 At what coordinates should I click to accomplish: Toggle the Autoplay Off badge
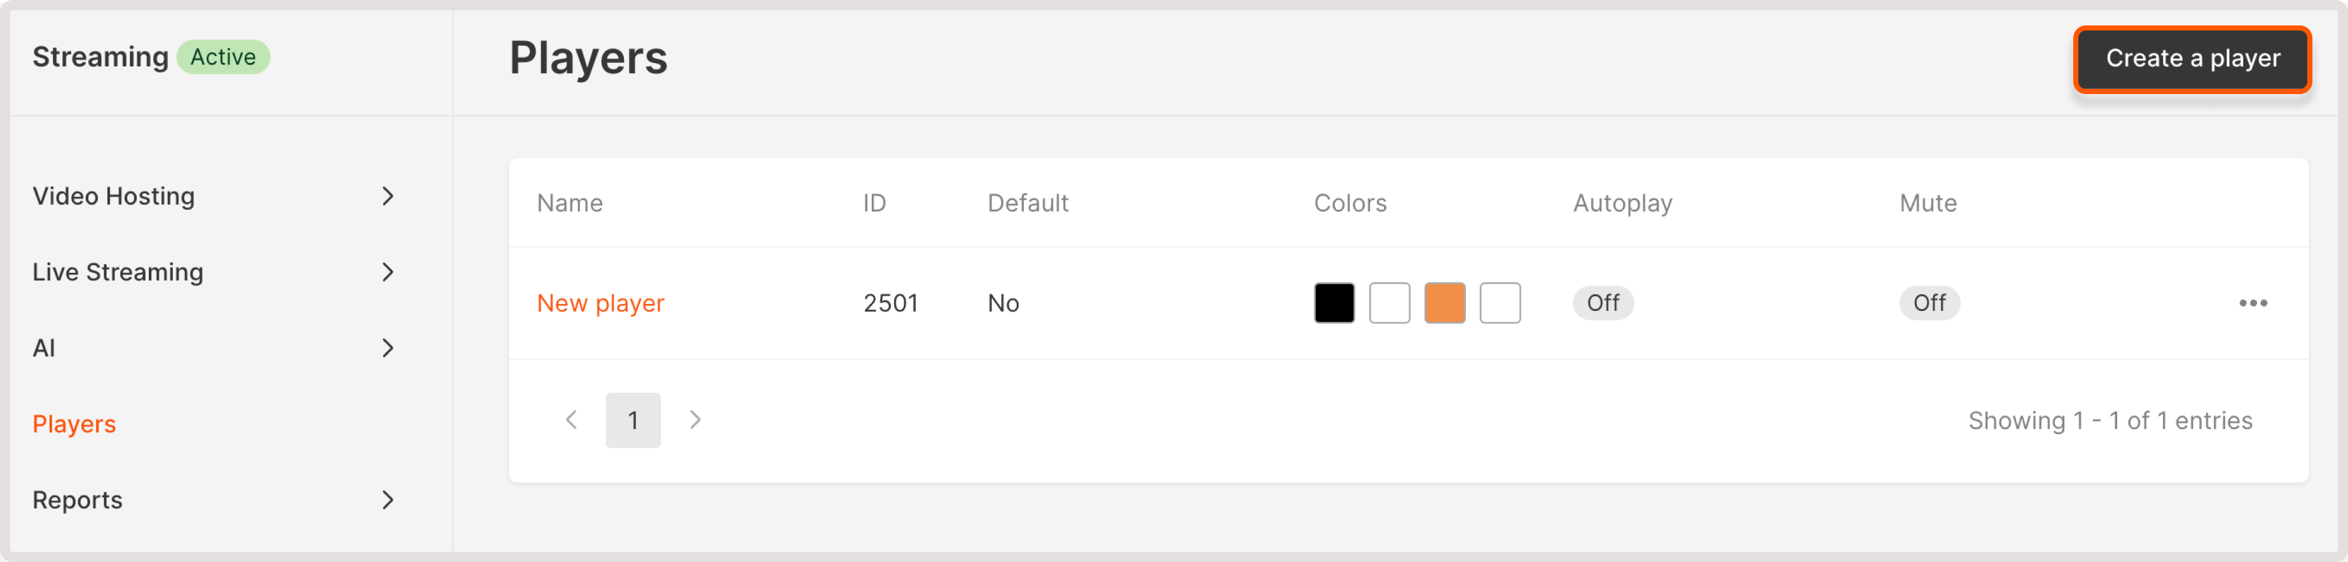point(1603,303)
